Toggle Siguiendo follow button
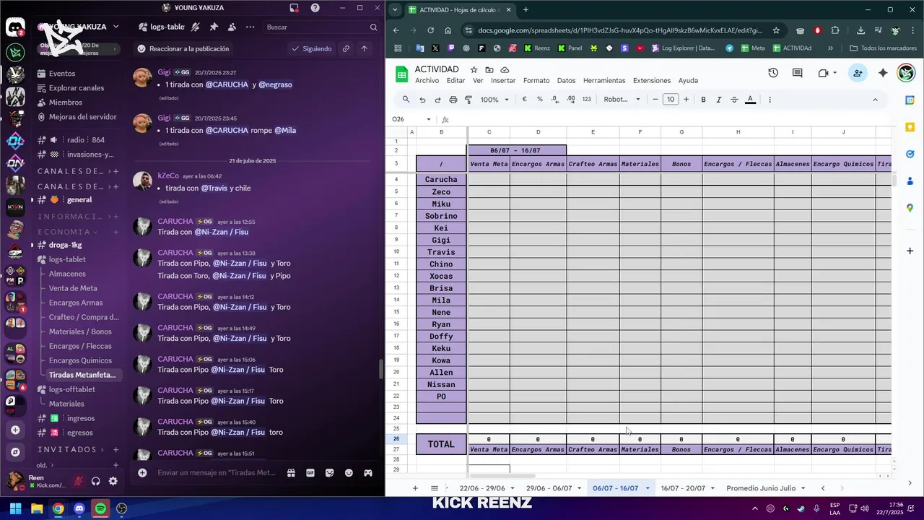The height and width of the screenshot is (520, 924). [x=311, y=48]
